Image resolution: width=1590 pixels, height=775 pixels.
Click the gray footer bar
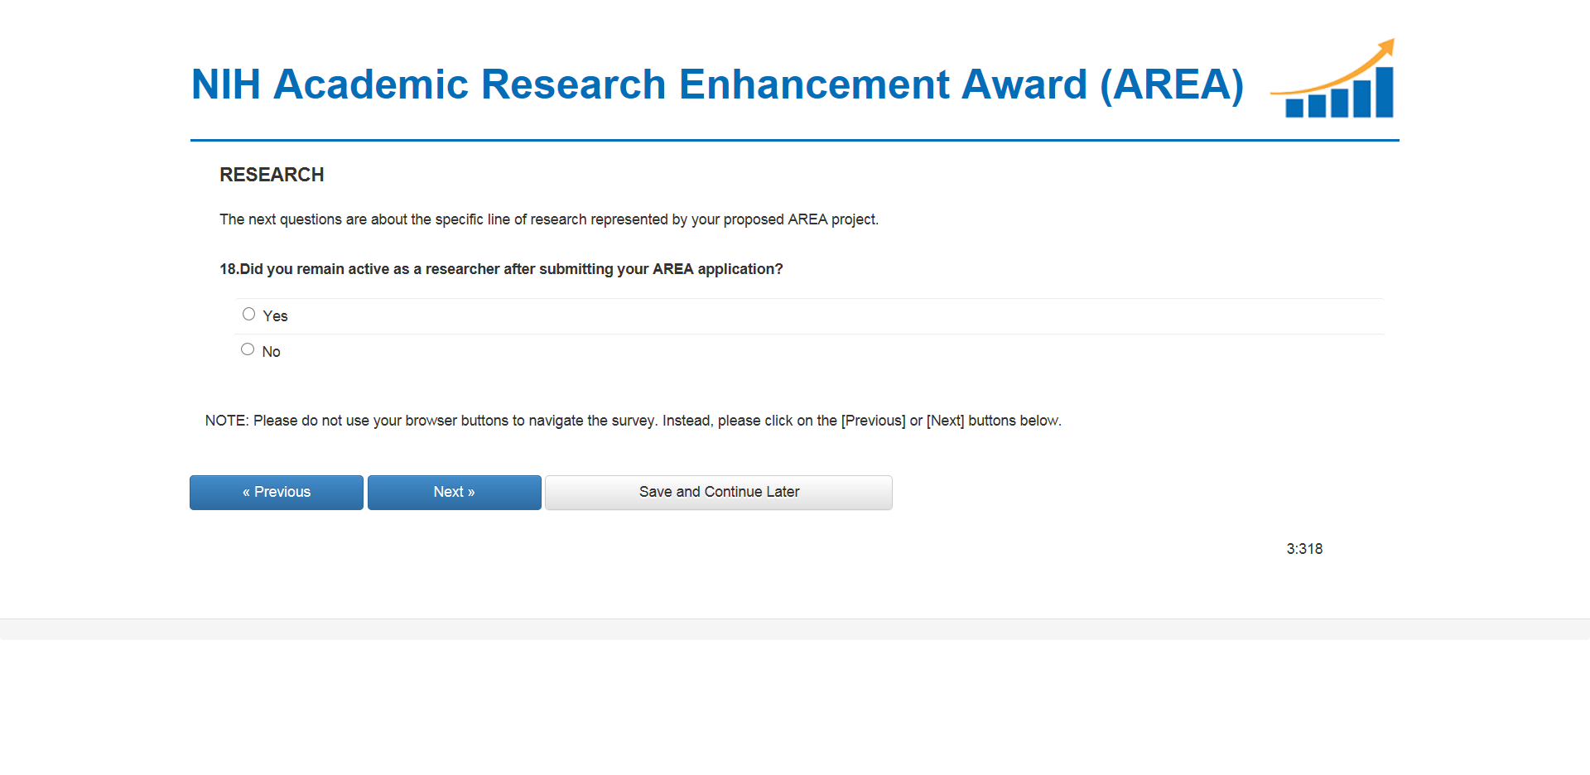(795, 629)
